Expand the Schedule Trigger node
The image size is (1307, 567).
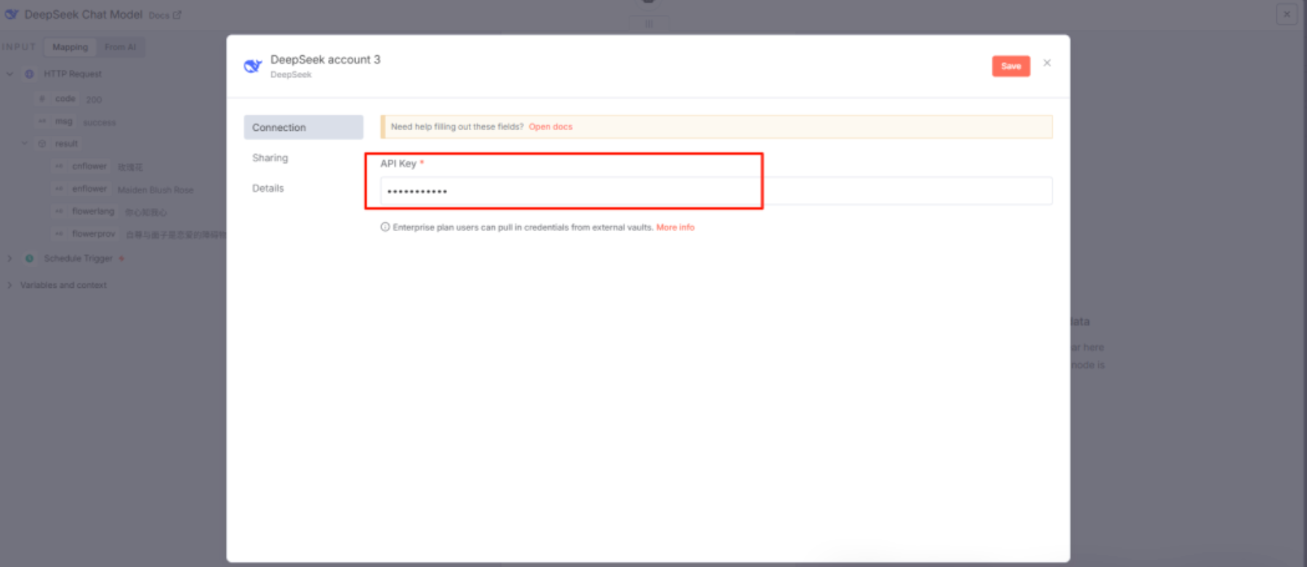pyautogui.click(x=9, y=258)
